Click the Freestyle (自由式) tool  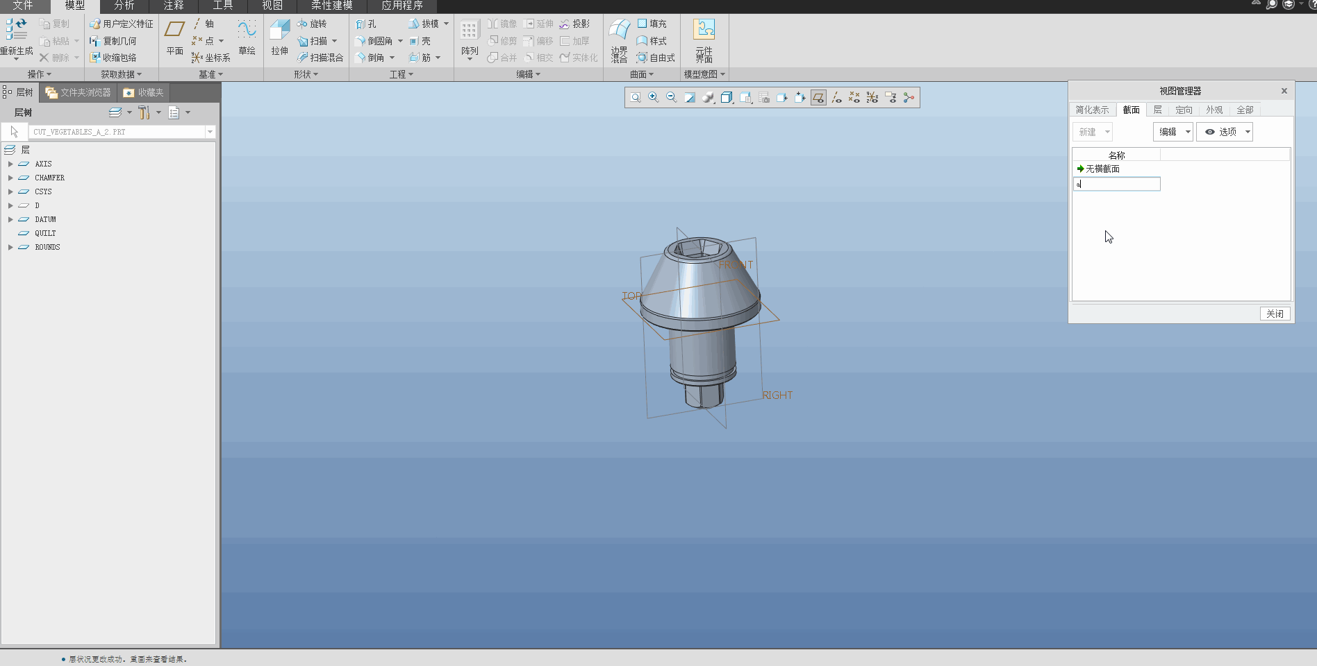656,58
